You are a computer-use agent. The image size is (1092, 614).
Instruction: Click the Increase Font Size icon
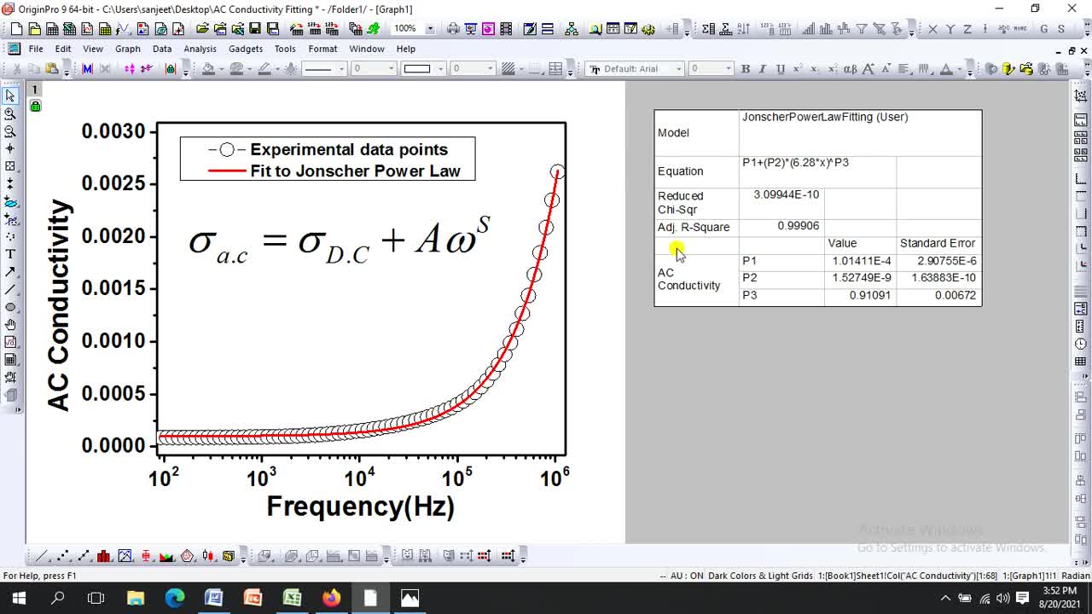pos(868,69)
